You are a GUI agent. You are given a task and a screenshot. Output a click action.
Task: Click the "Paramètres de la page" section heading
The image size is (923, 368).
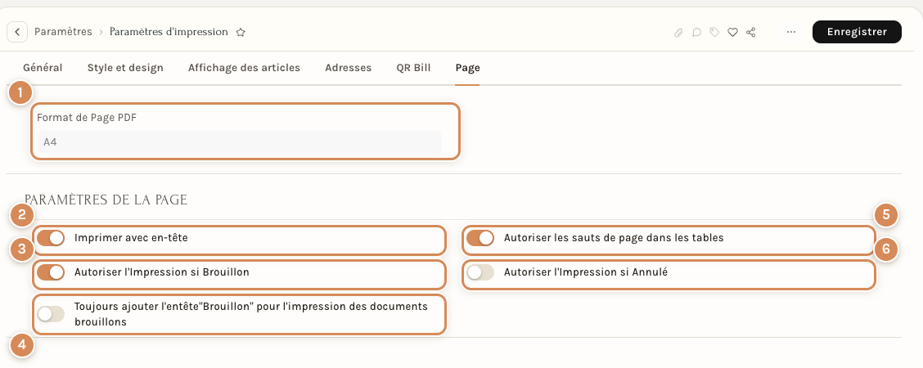pos(106,200)
